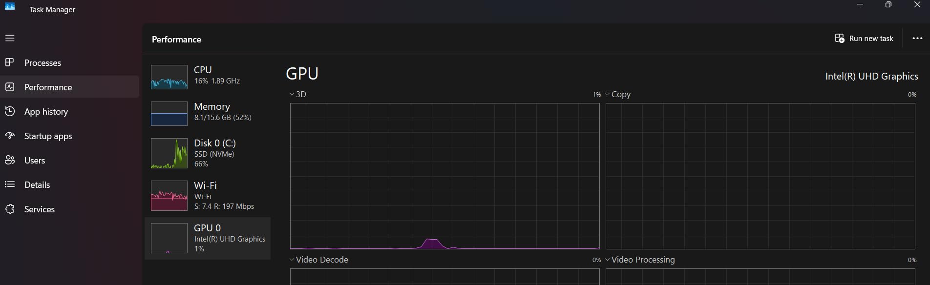Click the 3D usage graph
930x285 pixels.
click(x=444, y=176)
